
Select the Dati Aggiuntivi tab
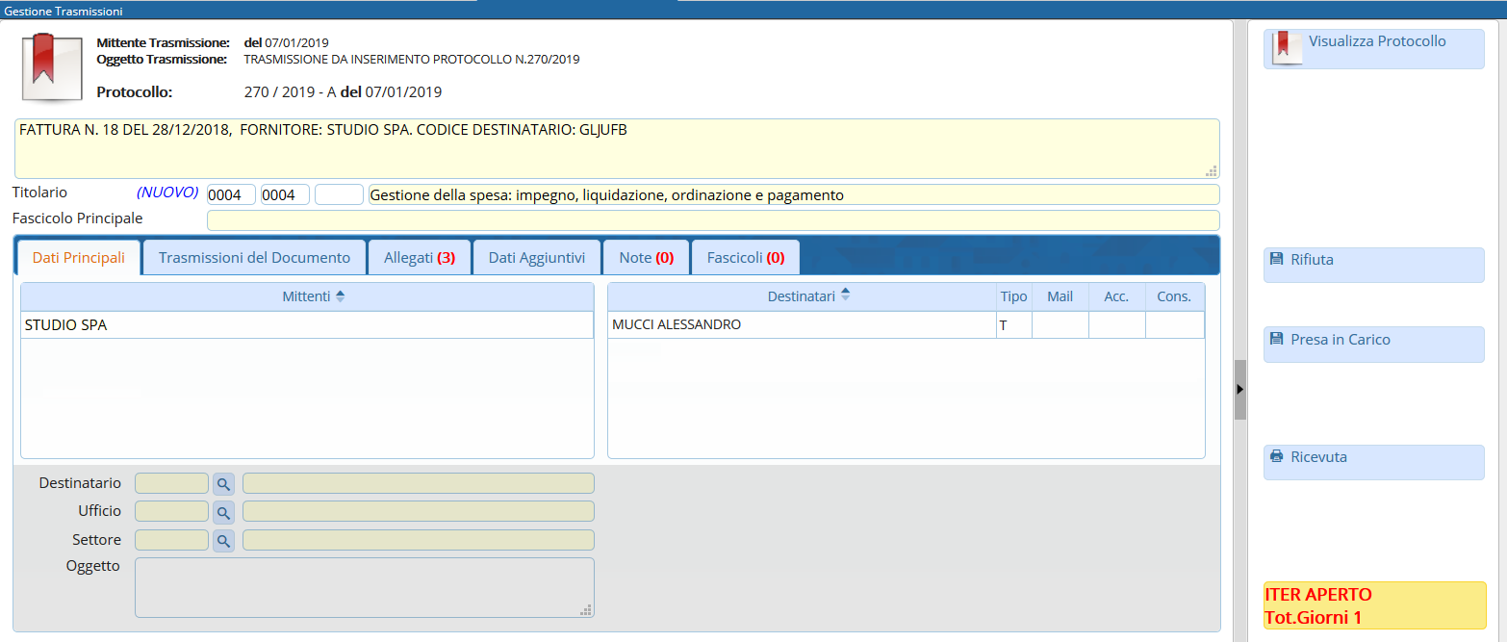click(536, 258)
